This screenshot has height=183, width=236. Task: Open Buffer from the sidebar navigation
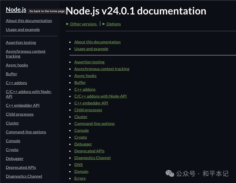(11, 74)
